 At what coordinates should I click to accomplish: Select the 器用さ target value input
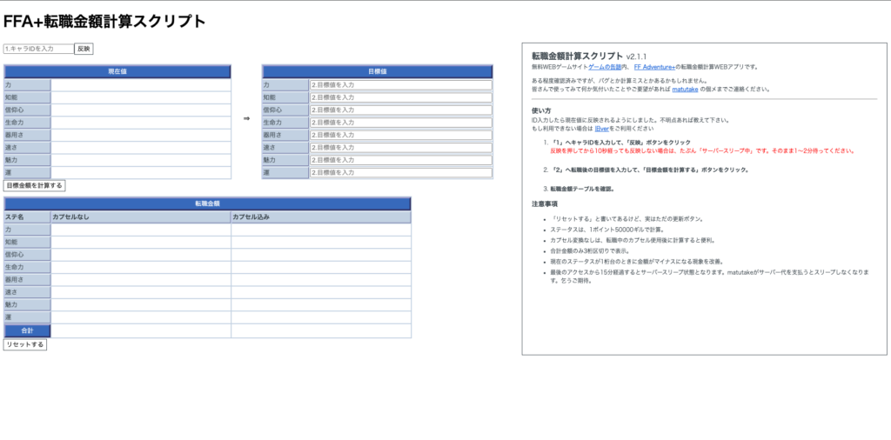(400, 135)
